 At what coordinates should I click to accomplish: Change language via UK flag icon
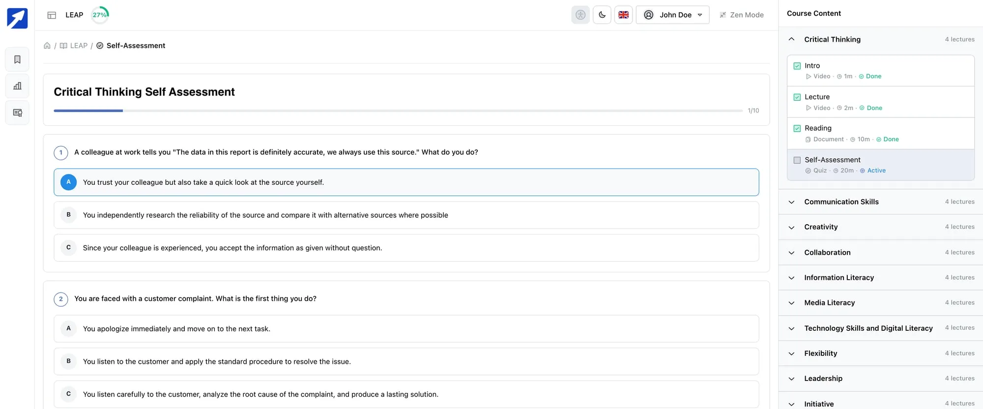coord(624,15)
